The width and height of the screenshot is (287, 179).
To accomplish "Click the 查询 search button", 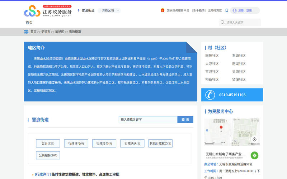I will (x=185, y=120).
